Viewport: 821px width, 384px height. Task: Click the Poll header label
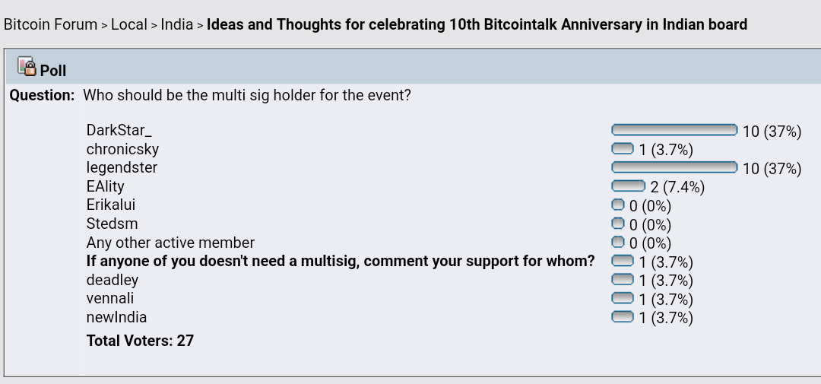coord(53,71)
